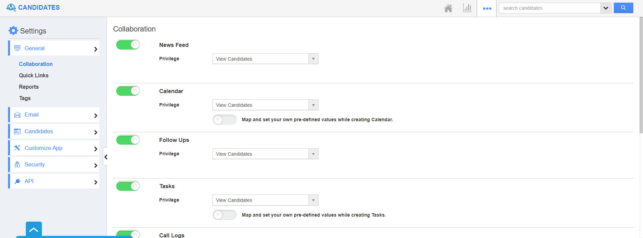Enable pre-defined values mapping for Calendar
The height and width of the screenshot is (238, 643).
coord(225,120)
